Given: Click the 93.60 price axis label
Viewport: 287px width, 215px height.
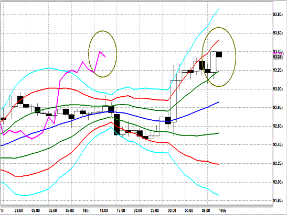Looking at the screenshot, I should 278,33.
